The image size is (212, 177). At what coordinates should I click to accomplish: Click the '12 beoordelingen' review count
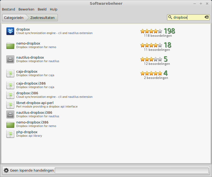click(157, 64)
